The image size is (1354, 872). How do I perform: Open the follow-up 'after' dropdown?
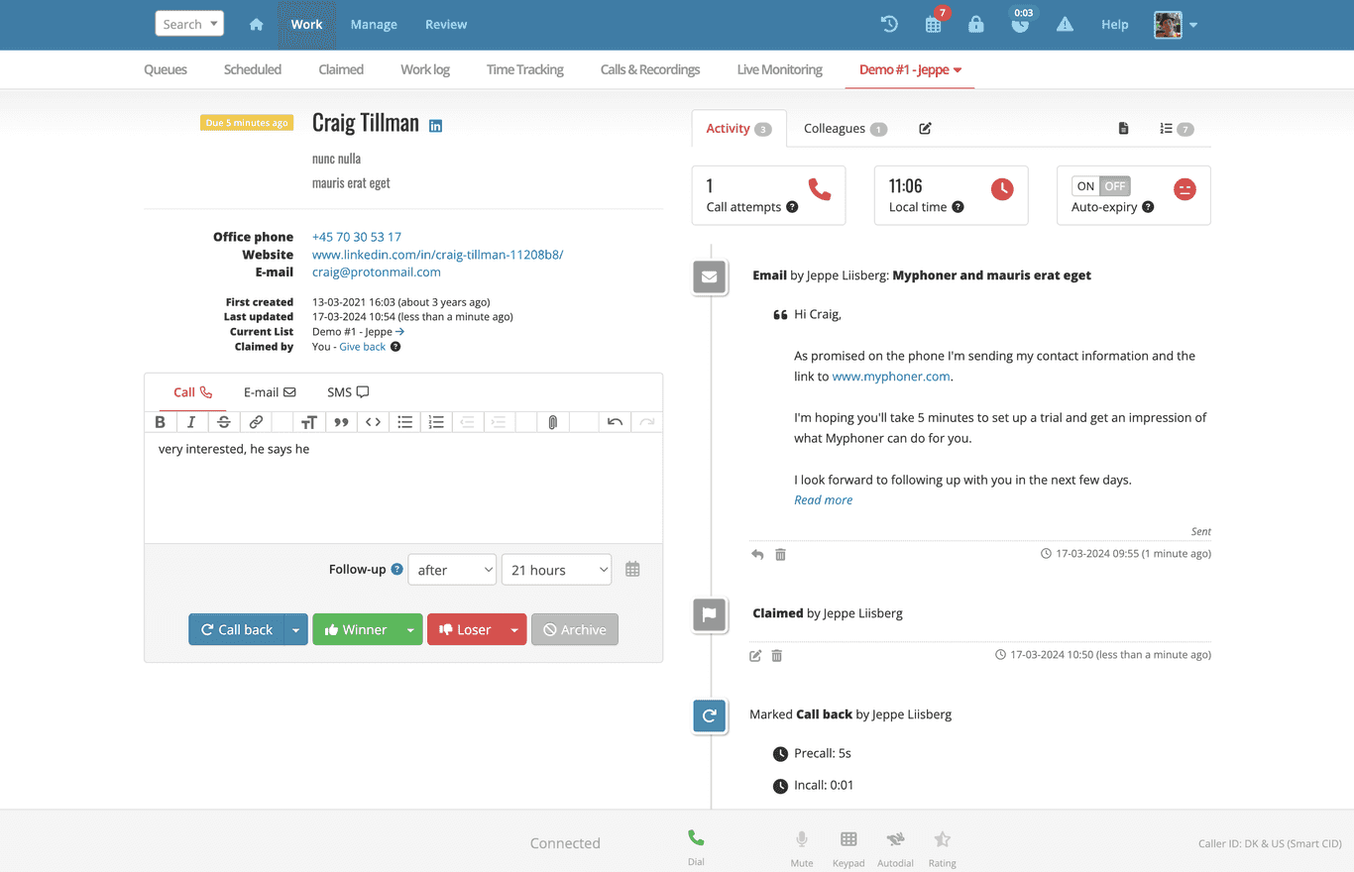coord(452,570)
